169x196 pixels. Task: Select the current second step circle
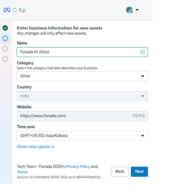point(5,38)
